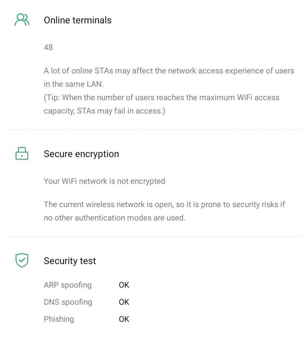Click the divider above the Security test section
This screenshot has width=307, height=340.
click(153, 237)
